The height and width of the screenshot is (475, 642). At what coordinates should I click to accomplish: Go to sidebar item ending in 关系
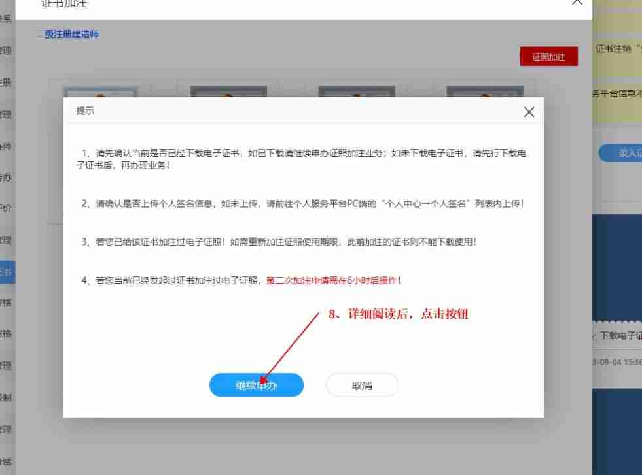7,19
